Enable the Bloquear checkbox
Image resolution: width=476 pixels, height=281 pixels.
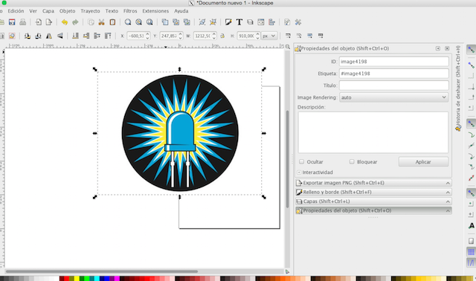click(x=352, y=162)
